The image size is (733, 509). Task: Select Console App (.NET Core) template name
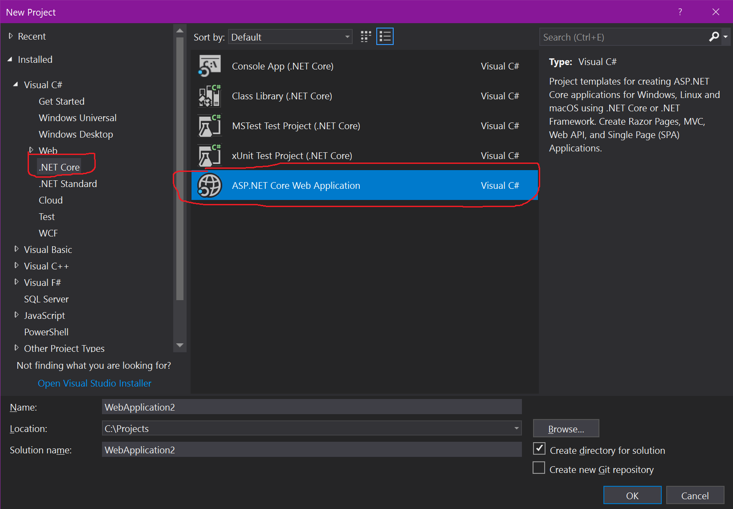coord(283,66)
